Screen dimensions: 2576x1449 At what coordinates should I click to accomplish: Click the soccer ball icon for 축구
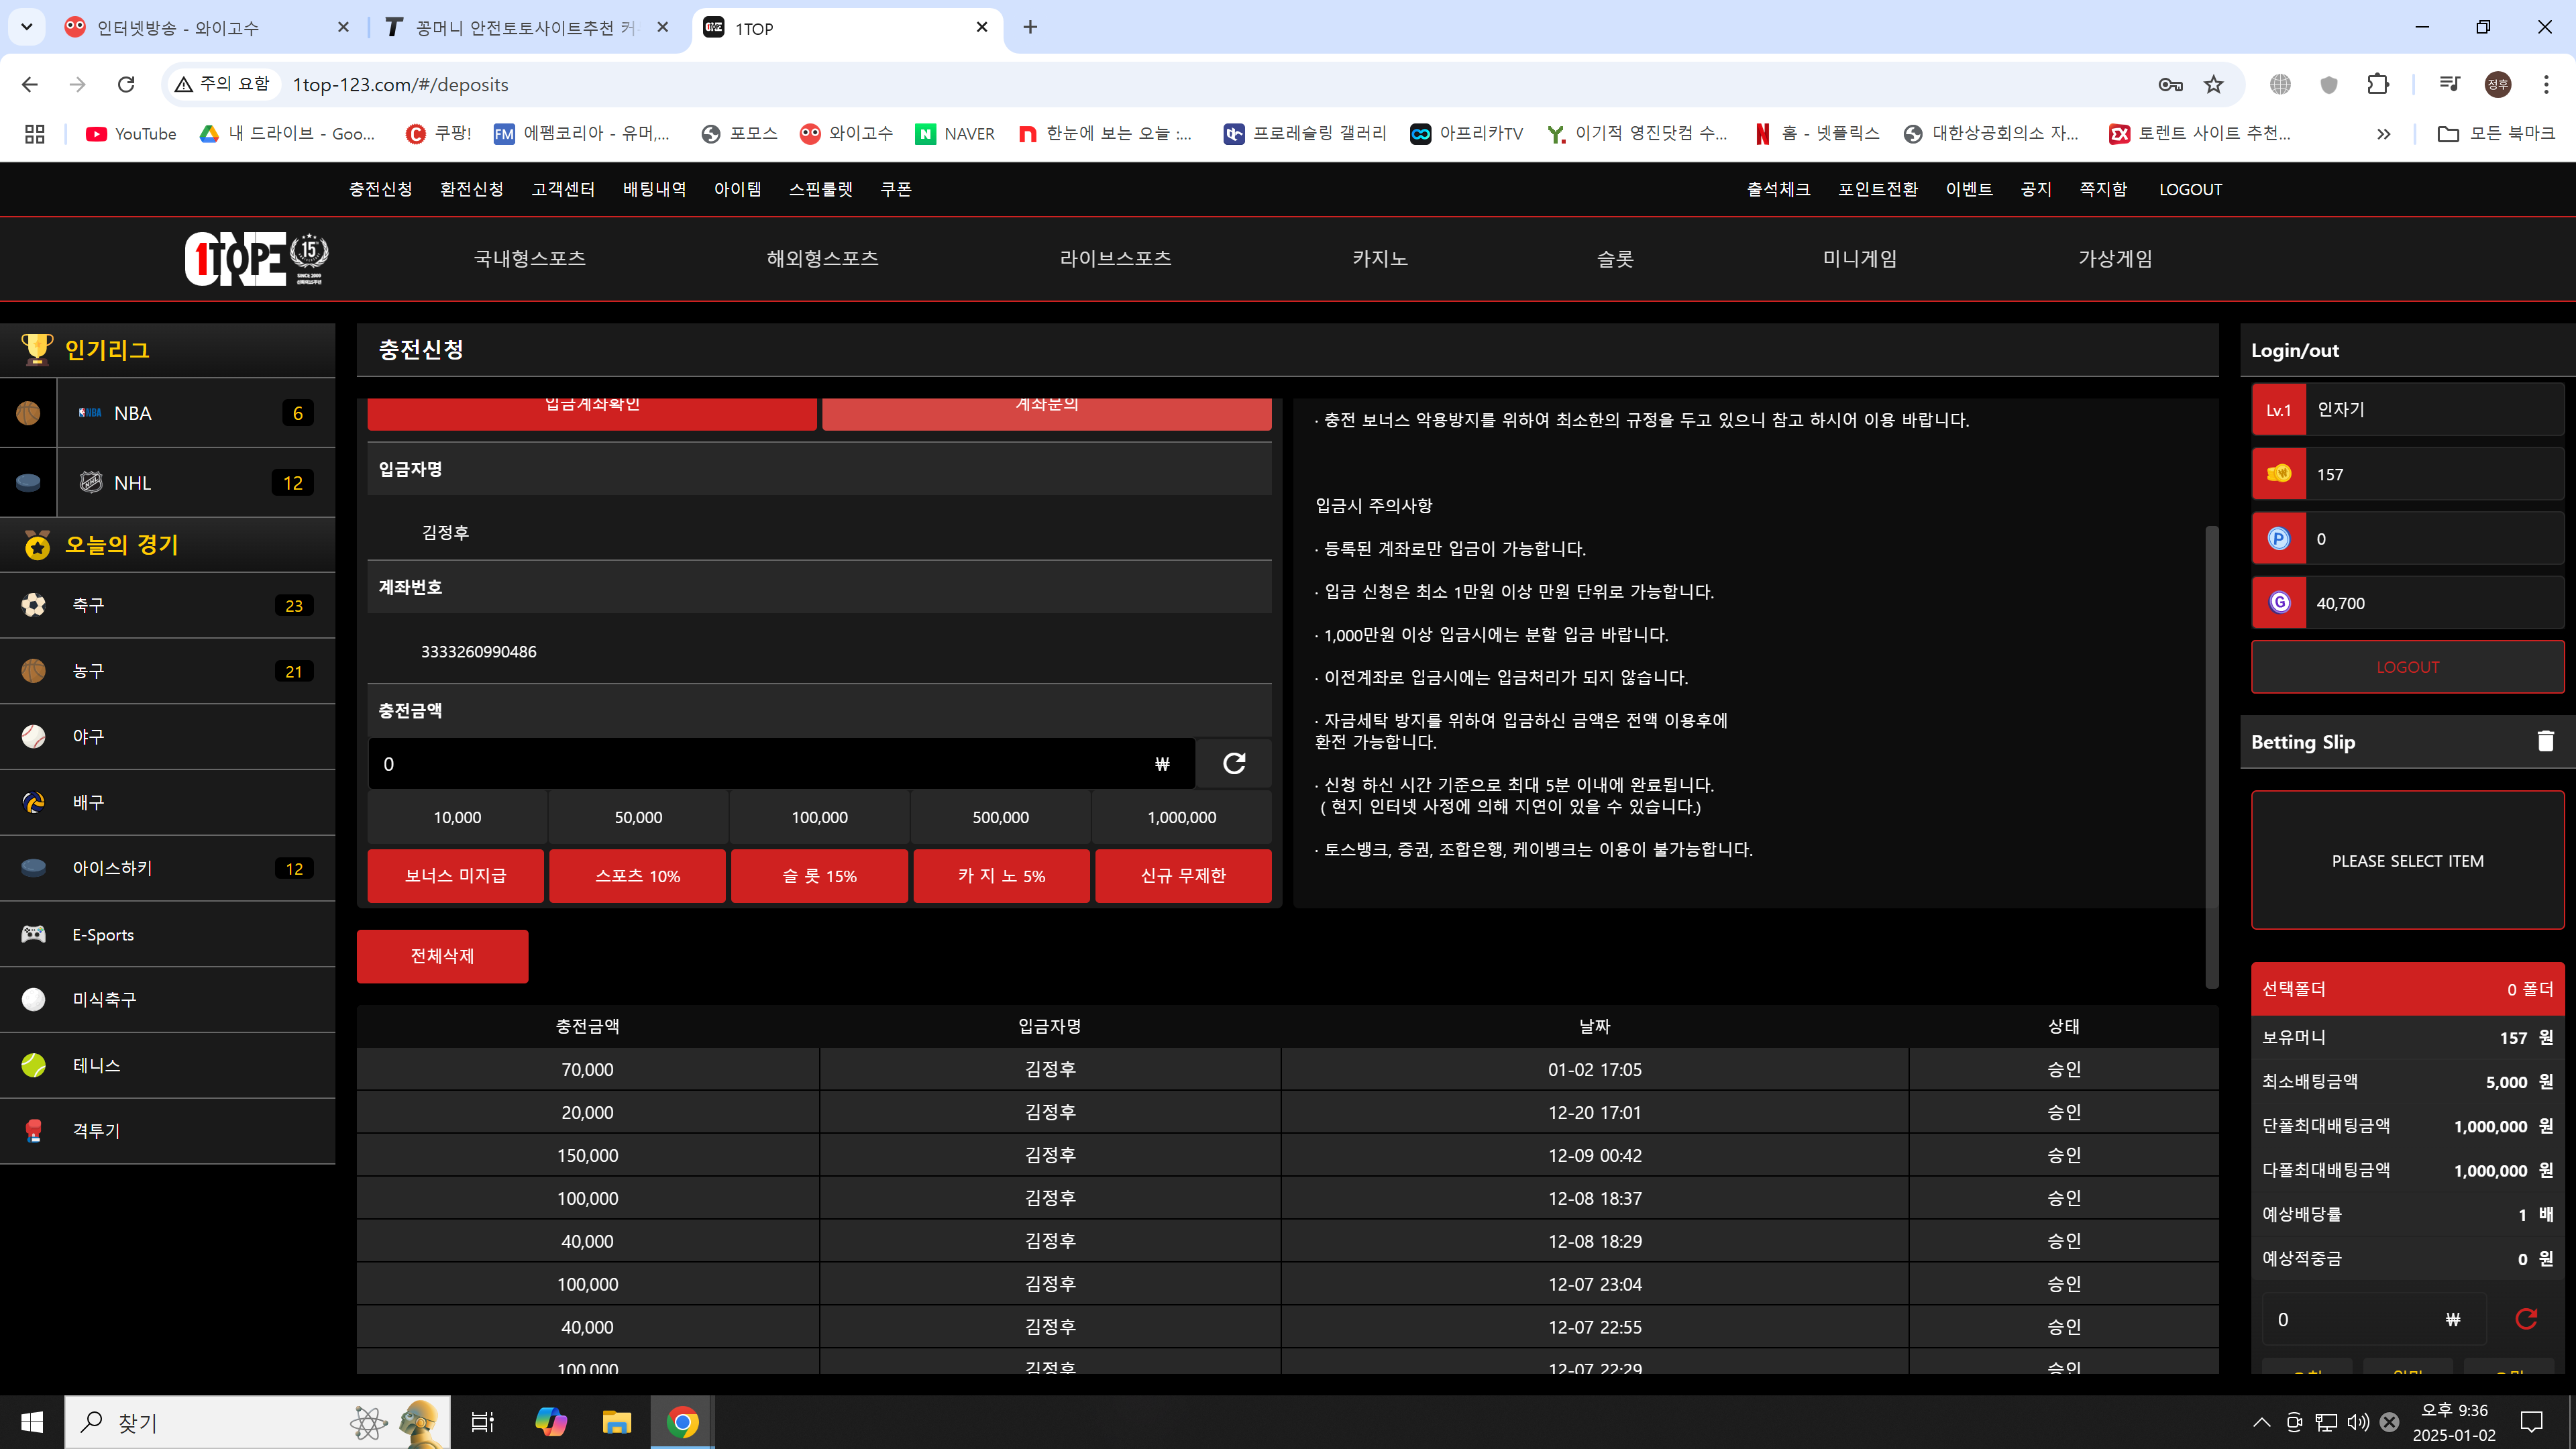click(34, 605)
